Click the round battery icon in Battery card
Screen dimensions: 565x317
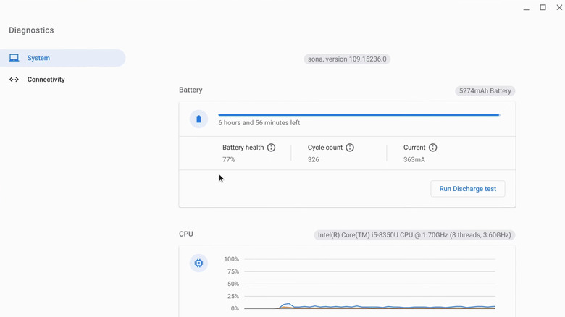(x=198, y=119)
